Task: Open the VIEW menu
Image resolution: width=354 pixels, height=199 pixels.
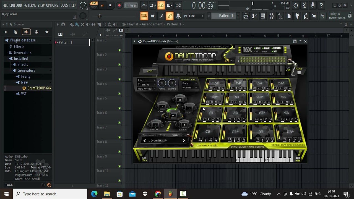Action: coord(41,5)
